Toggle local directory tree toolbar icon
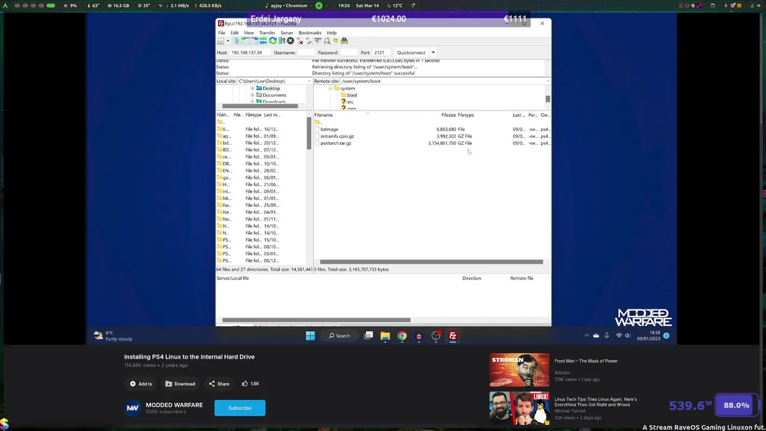 coord(245,41)
